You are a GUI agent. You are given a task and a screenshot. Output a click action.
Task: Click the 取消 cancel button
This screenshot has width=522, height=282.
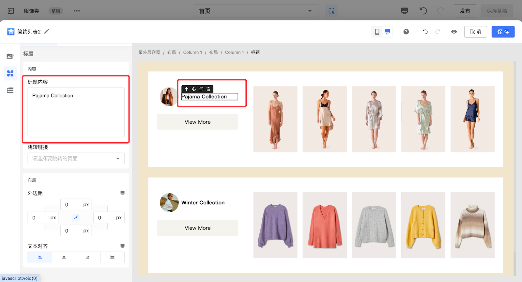475,32
